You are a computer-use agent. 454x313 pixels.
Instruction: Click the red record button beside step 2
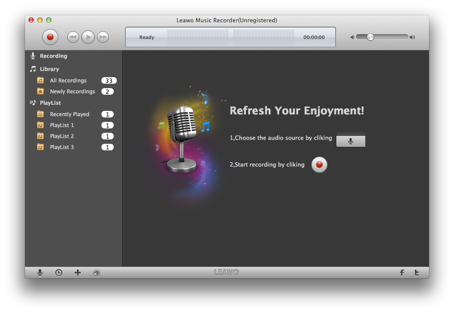(x=319, y=165)
